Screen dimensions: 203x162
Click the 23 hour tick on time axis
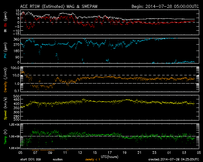(x=154, y=153)
